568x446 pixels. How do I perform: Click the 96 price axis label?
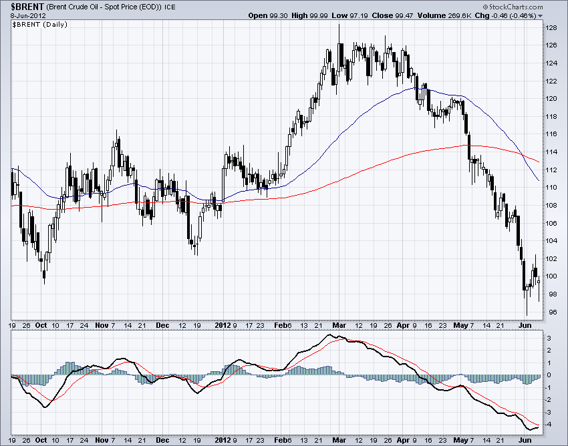point(553,312)
